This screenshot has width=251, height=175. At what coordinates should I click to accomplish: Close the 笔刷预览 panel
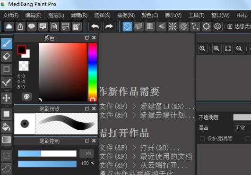pyautogui.click(x=94, y=108)
